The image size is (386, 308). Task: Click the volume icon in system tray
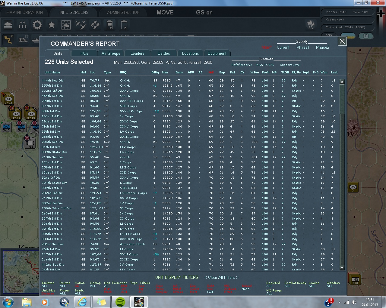[354, 302]
